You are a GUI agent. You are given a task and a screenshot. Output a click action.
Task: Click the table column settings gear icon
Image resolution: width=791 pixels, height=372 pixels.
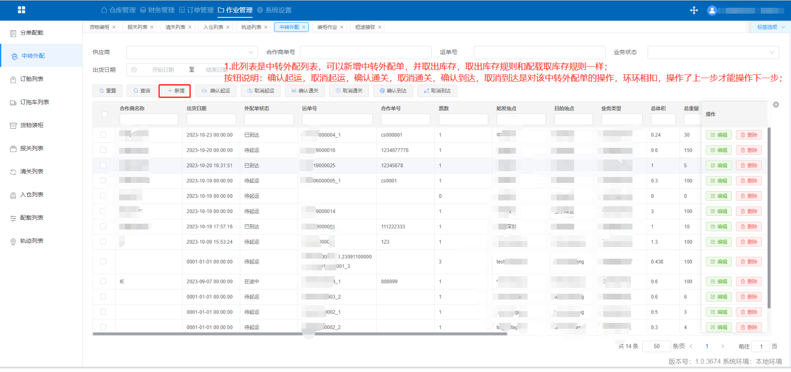[x=776, y=105]
